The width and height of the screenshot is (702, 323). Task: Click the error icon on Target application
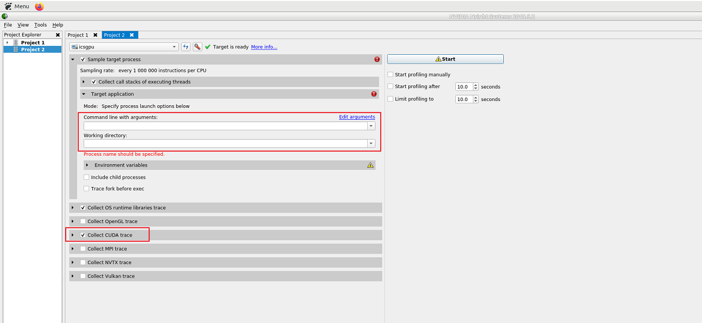click(374, 94)
